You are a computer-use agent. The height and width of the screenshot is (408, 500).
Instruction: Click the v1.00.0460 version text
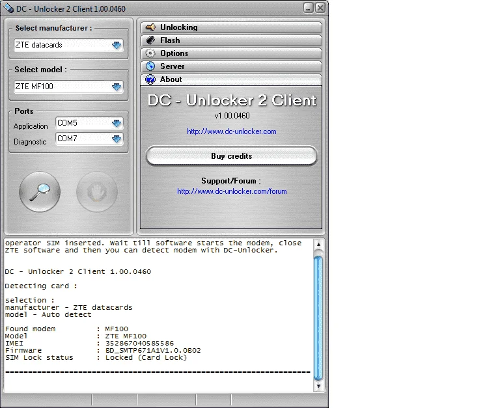(x=232, y=116)
